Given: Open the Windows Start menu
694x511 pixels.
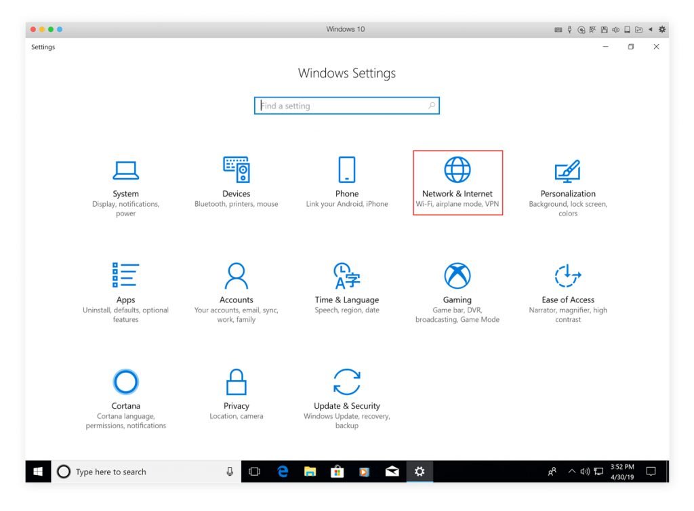Looking at the screenshot, I should pos(38,472).
